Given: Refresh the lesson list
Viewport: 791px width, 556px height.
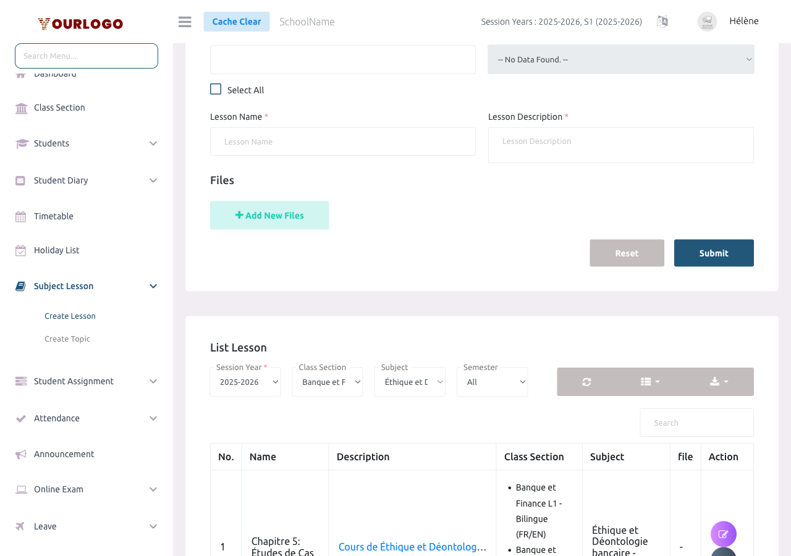Looking at the screenshot, I should pos(586,381).
